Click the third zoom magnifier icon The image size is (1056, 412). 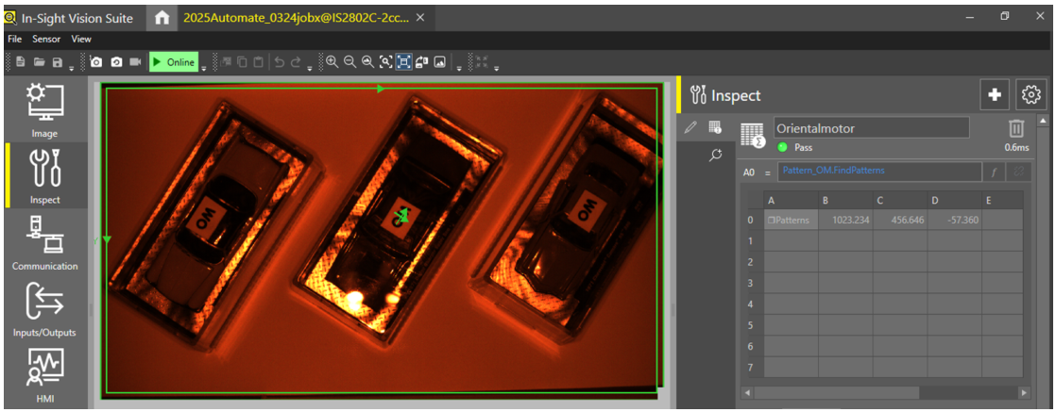tap(367, 62)
